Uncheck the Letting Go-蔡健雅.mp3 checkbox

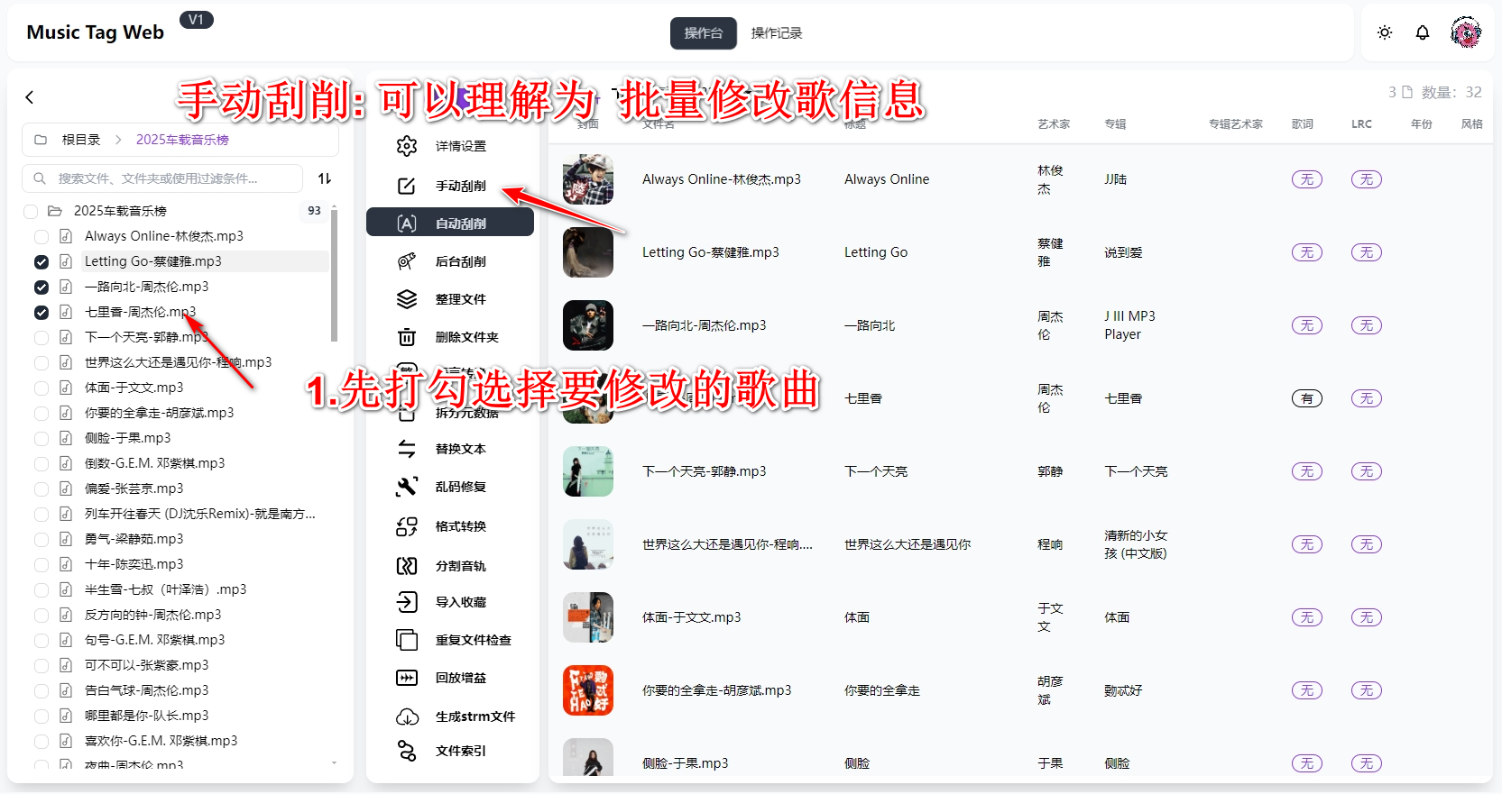coord(41,262)
